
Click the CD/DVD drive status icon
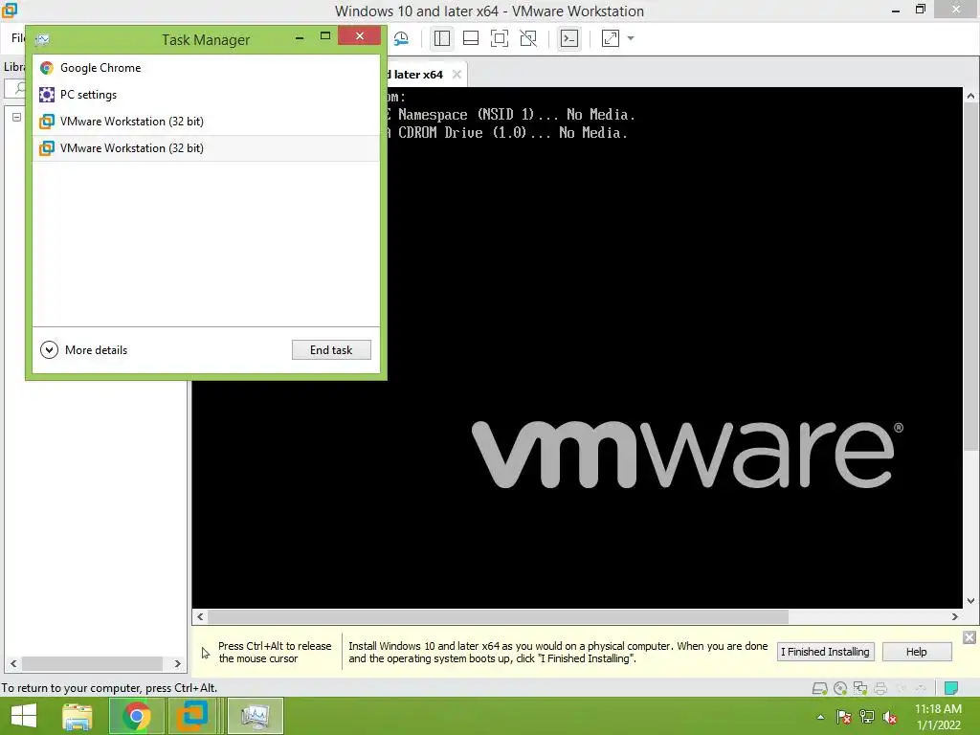840,689
